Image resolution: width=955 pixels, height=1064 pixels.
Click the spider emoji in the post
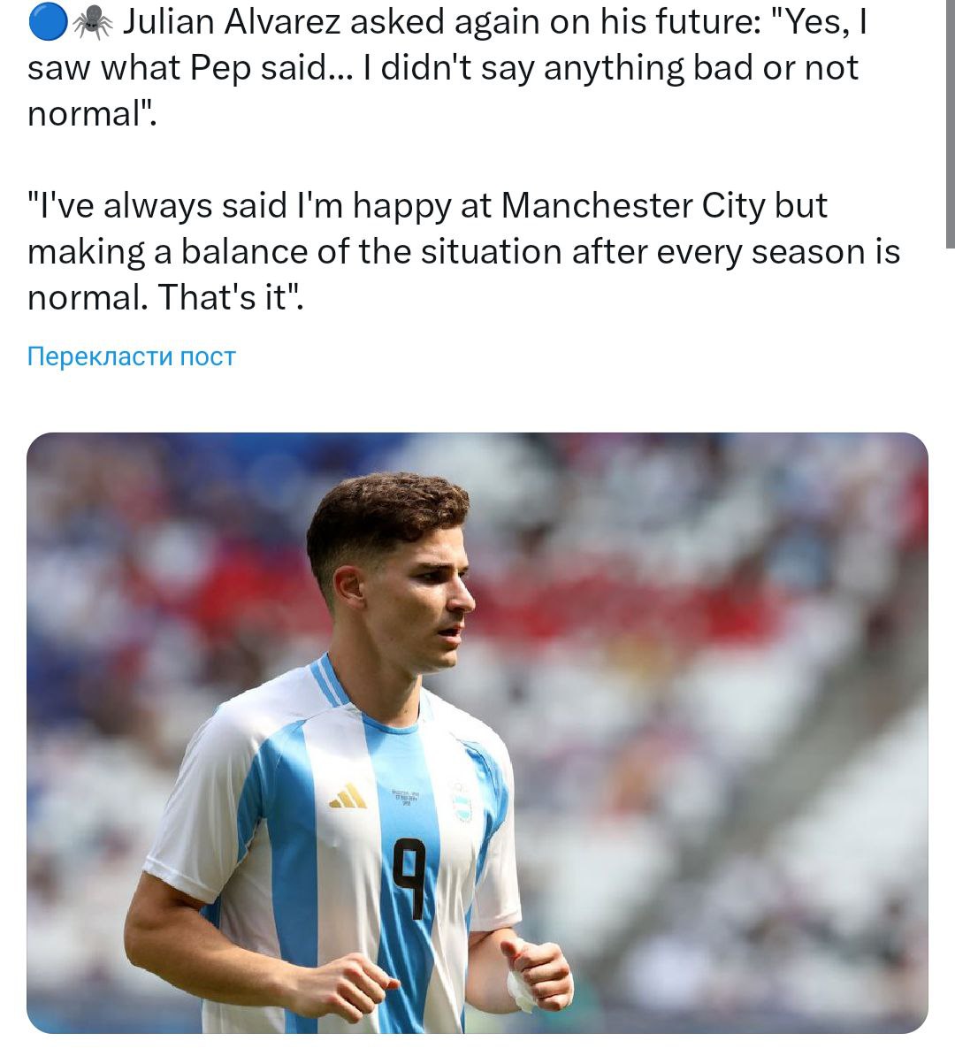[92, 24]
